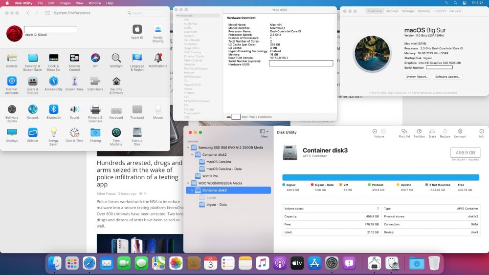Switch to the Memory tab in About This Mac
Screen dimensions: 489x275
(423, 11)
